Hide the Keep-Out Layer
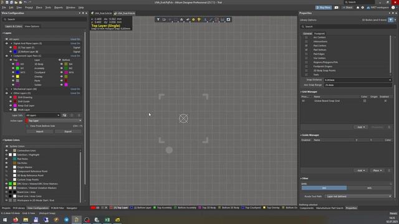The image size is (399, 224). click(11, 105)
